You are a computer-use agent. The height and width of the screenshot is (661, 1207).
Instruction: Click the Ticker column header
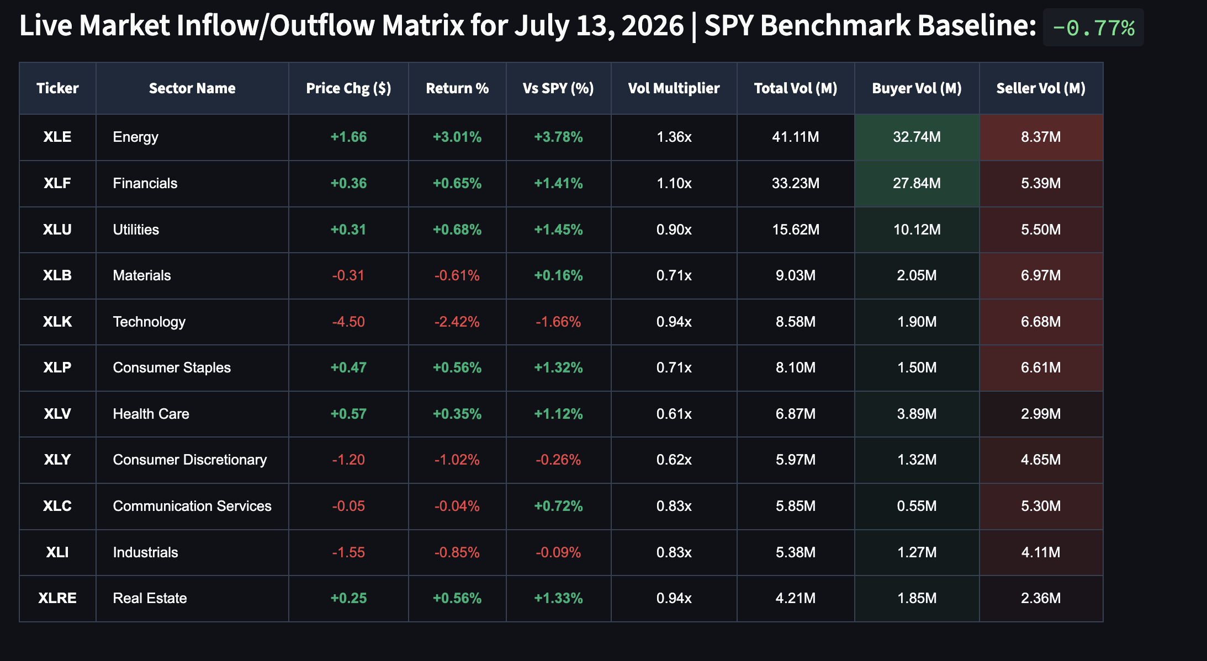click(57, 88)
